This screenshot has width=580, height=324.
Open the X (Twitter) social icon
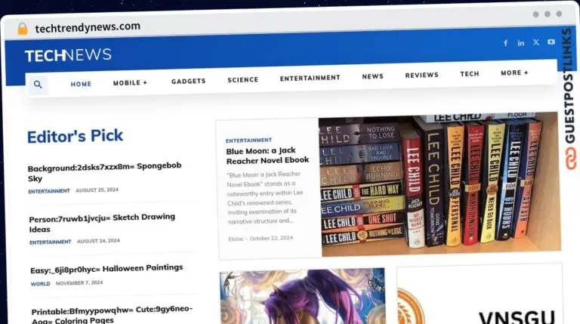point(536,42)
